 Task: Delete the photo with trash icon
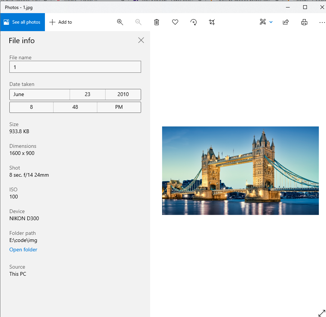point(157,22)
